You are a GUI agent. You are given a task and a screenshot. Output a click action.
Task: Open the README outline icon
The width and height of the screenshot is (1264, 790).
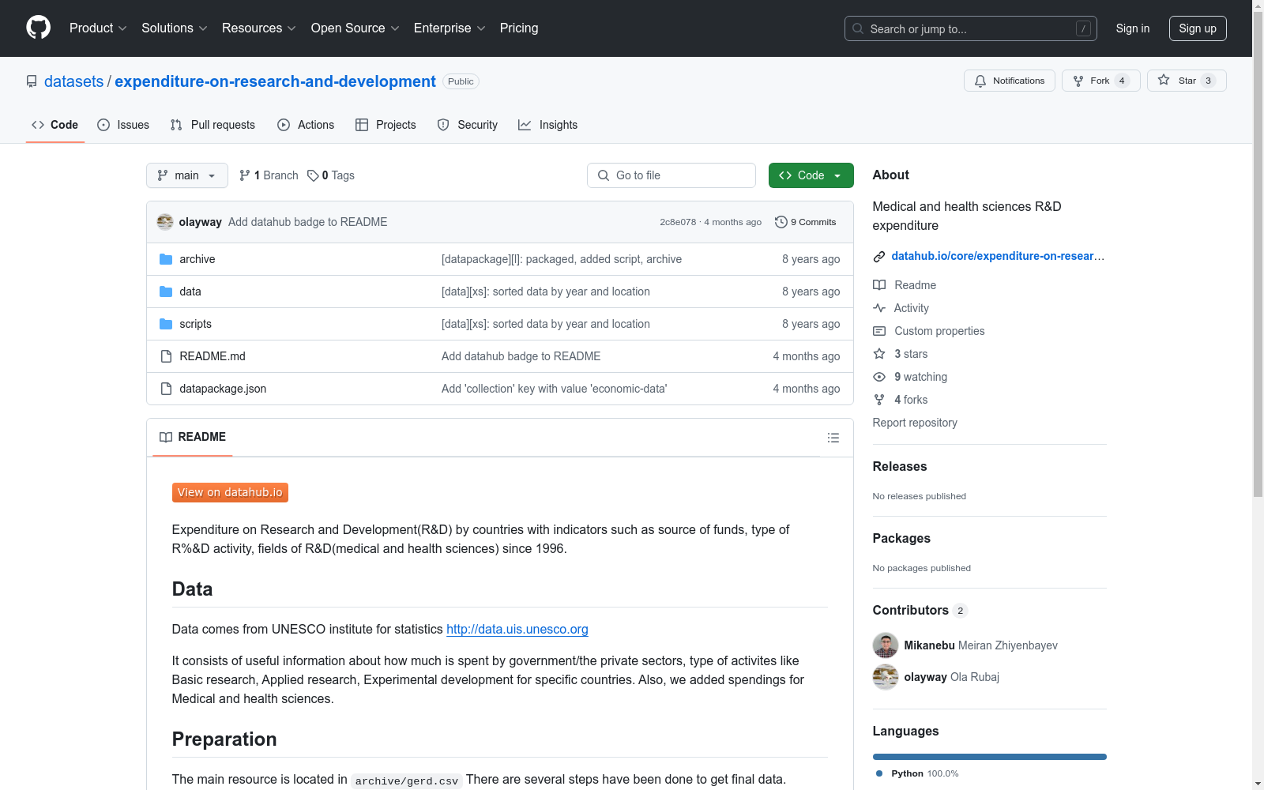click(833, 438)
